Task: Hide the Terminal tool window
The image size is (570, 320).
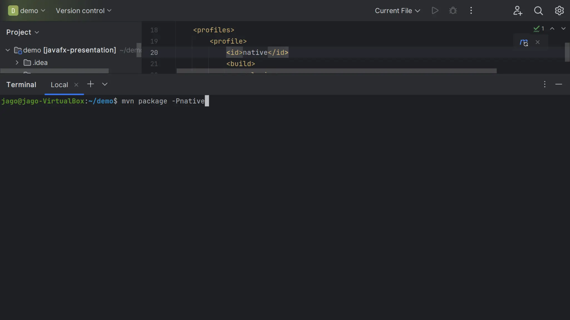Action: point(559,84)
